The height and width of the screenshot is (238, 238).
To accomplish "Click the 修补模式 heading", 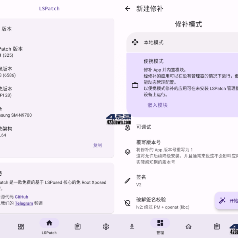I will 188,24.
